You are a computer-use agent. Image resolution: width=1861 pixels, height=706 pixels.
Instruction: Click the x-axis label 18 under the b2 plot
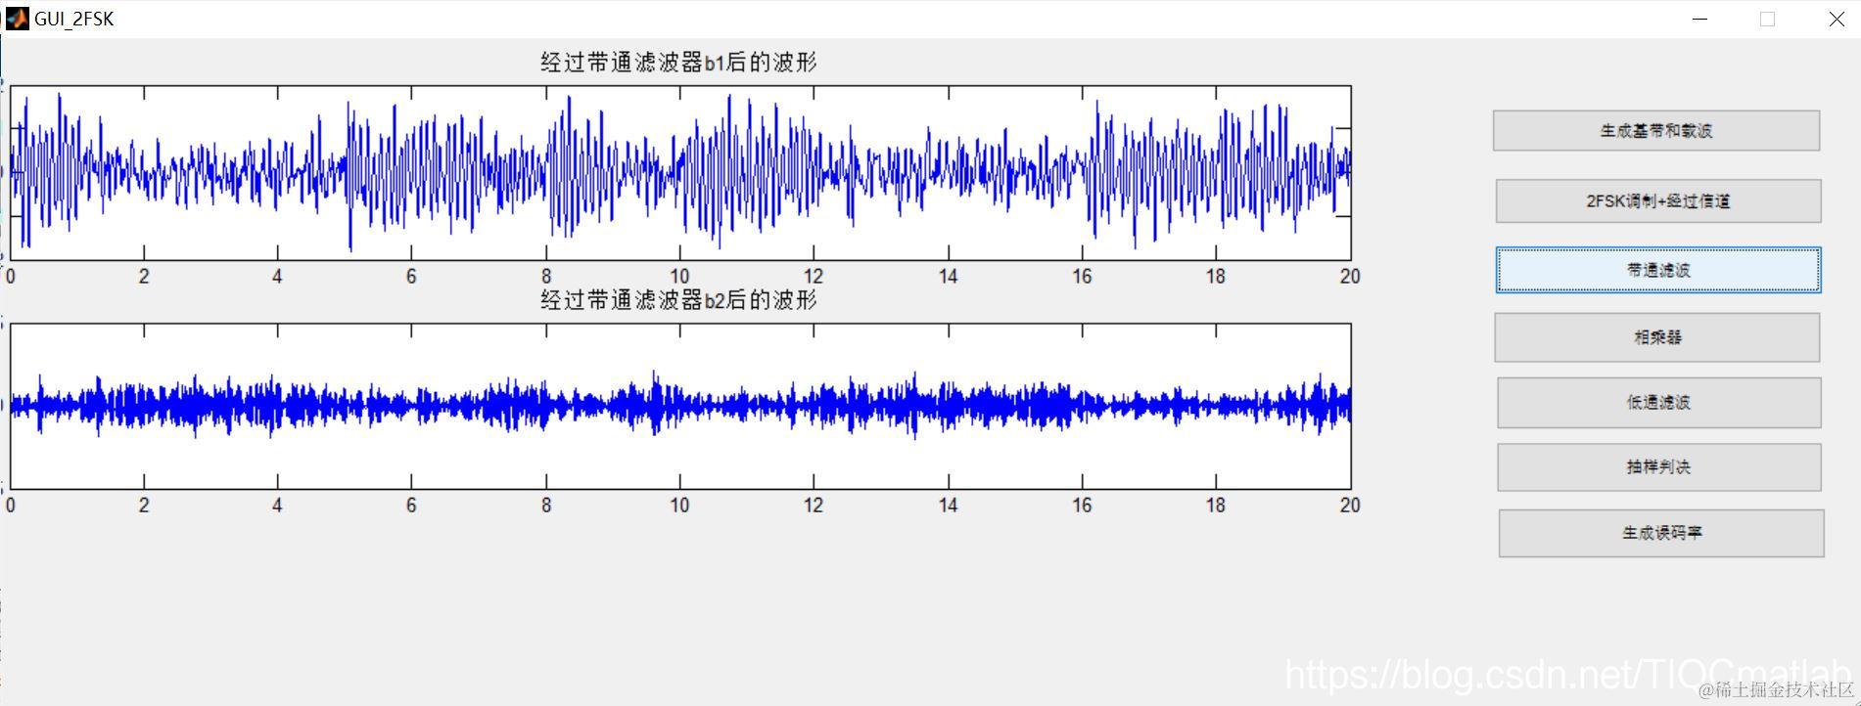(1216, 506)
